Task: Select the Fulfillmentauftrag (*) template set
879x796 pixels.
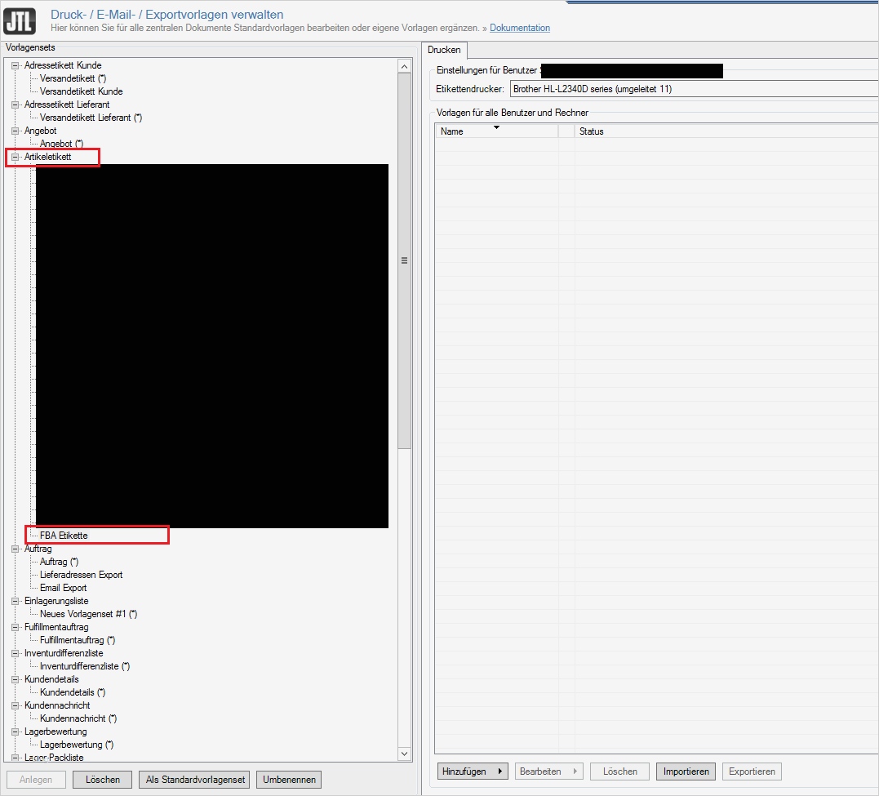Action: point(78,640)
